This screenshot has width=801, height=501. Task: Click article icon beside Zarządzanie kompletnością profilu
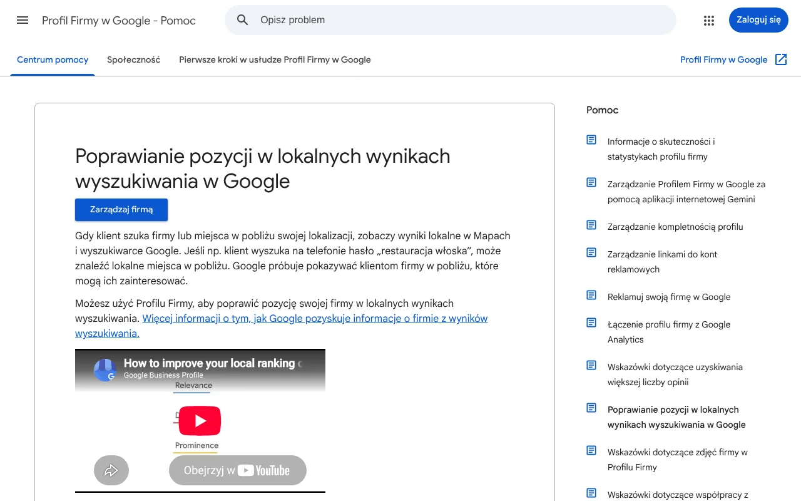[x=591, y=225]
